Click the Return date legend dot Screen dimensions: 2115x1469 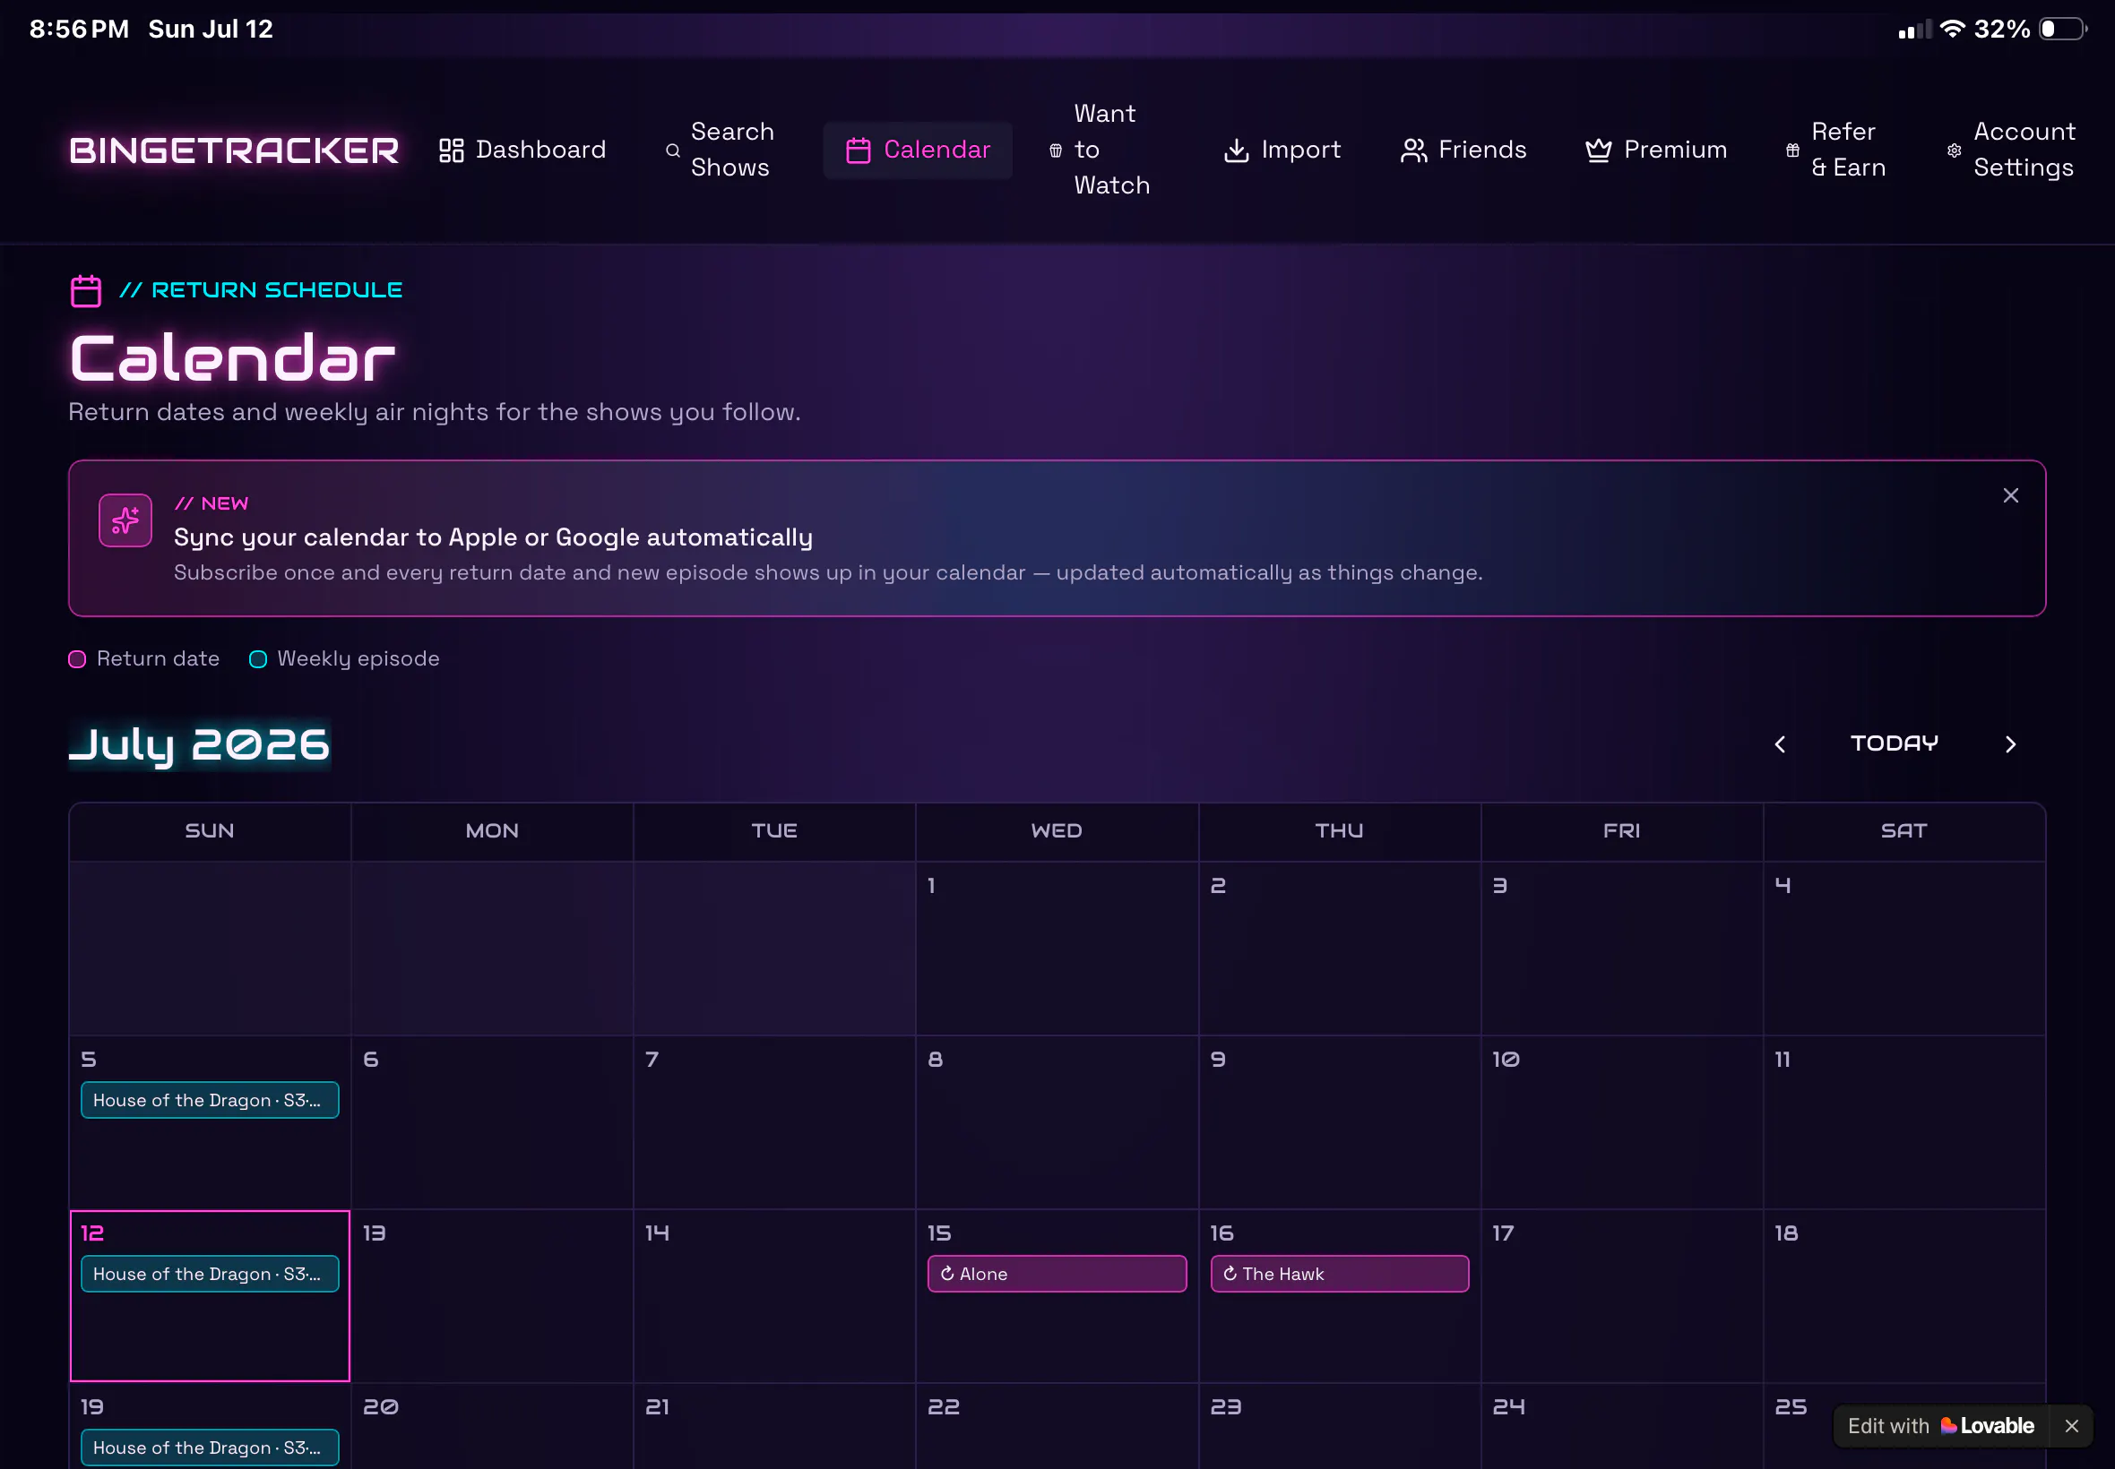pyautogui.click(x=77, y=659)
